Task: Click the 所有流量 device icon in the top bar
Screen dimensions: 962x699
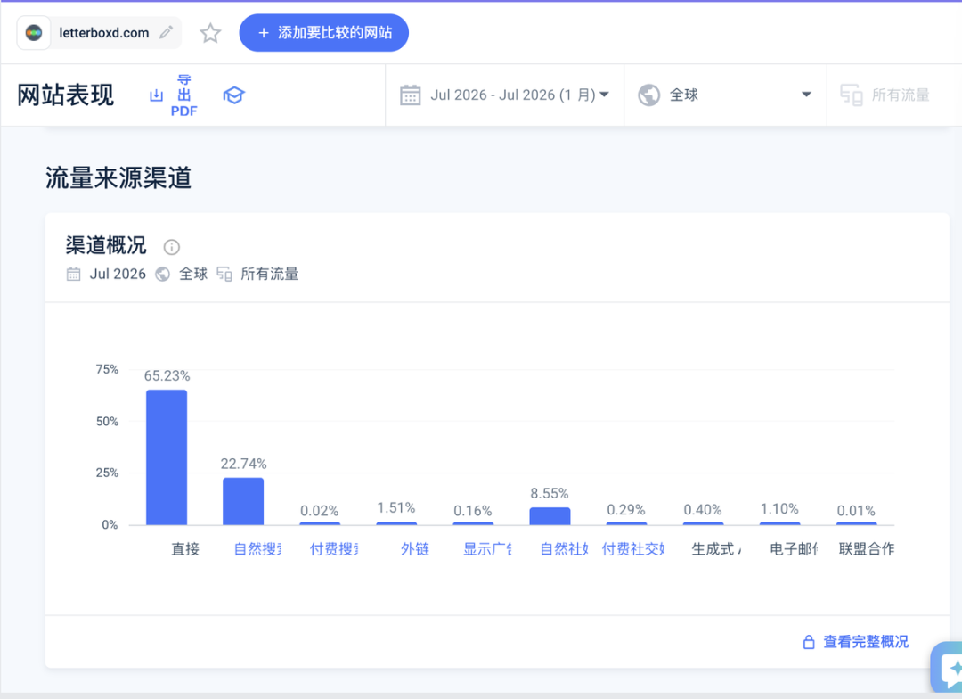Action: tap(852, 95)
